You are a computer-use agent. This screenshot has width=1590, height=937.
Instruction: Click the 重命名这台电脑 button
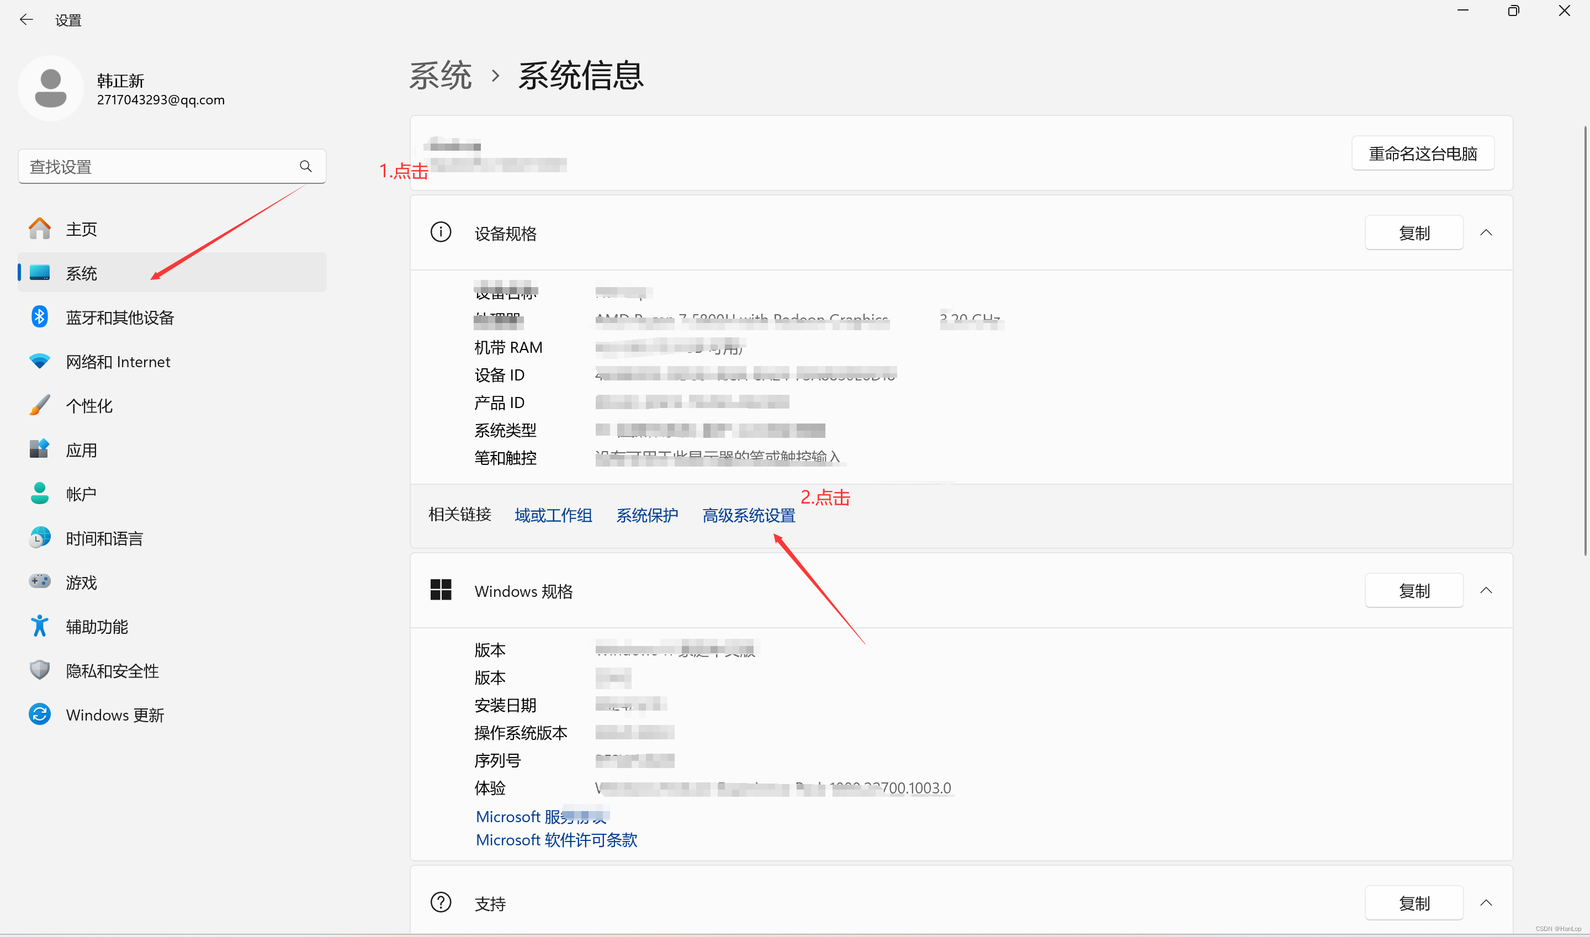(x=1422, y=153)
